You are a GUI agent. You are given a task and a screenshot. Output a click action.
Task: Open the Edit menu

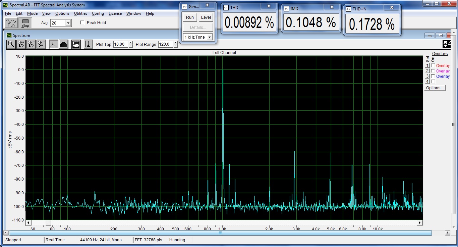[x=19, y=13]
